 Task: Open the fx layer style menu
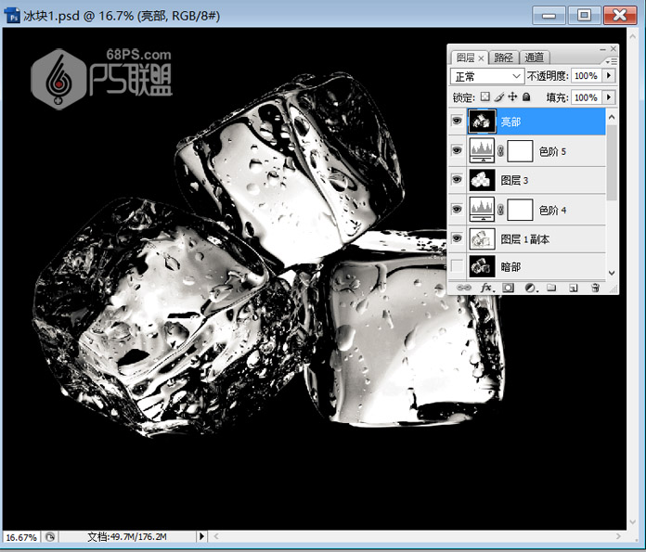coord(485,289)
